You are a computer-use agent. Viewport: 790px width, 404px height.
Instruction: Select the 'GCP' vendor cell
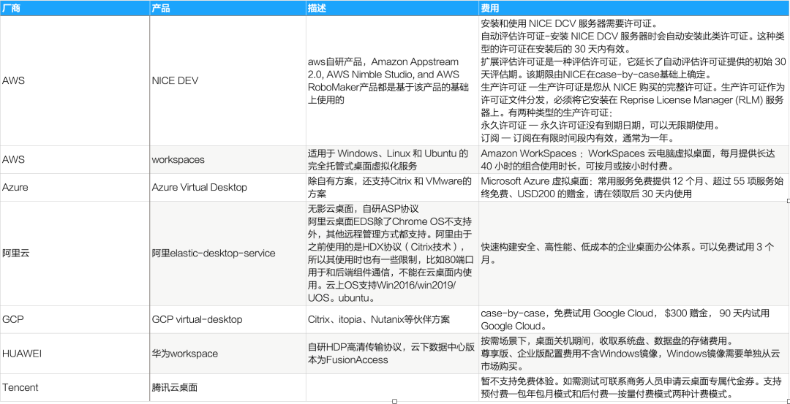tap(75, 319)
